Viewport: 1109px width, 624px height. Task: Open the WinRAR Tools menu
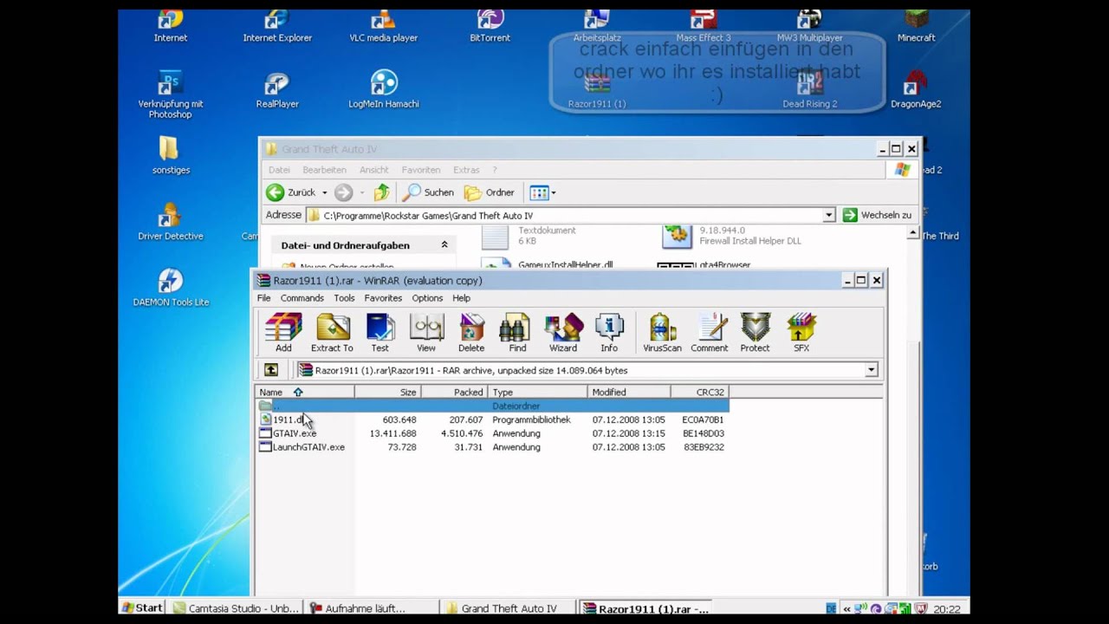[344, 298]
